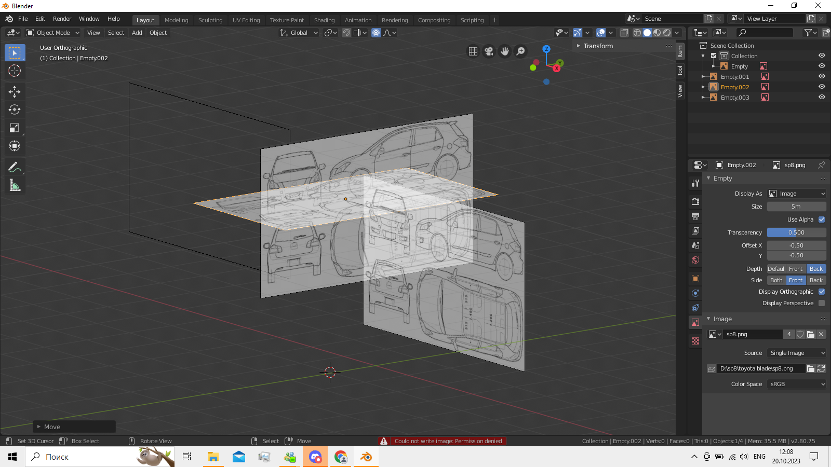
Task: Activate the 3D Cursor tool
Action: (15, 71)
